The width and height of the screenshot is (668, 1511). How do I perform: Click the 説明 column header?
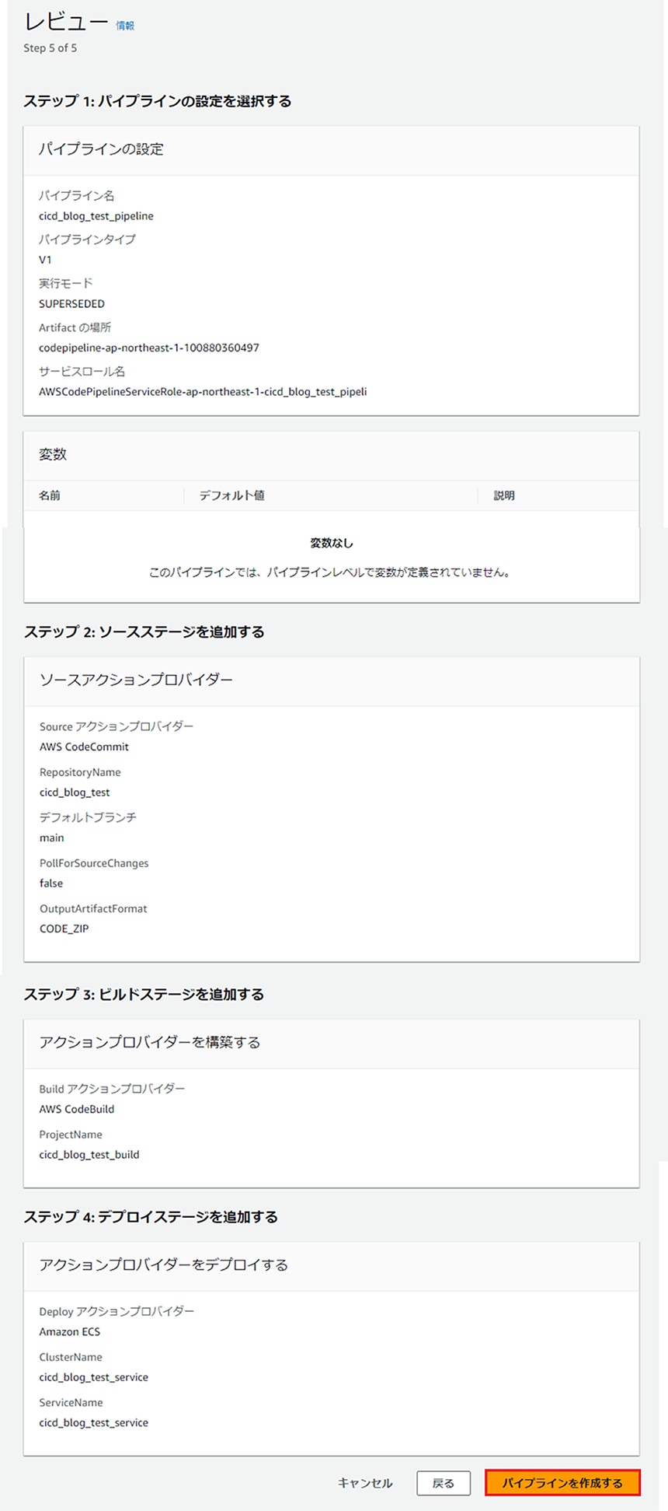pos(504,495)
